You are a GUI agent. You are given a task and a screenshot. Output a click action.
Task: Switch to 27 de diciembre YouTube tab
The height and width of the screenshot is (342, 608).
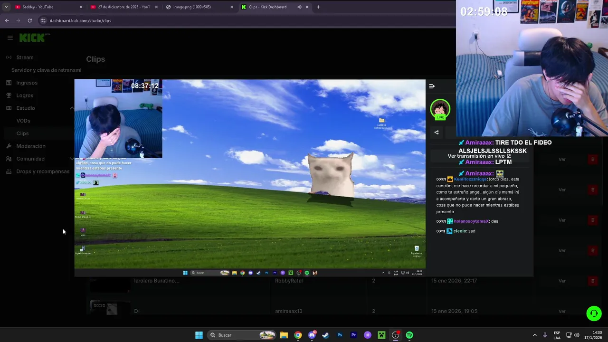[123, 7]
